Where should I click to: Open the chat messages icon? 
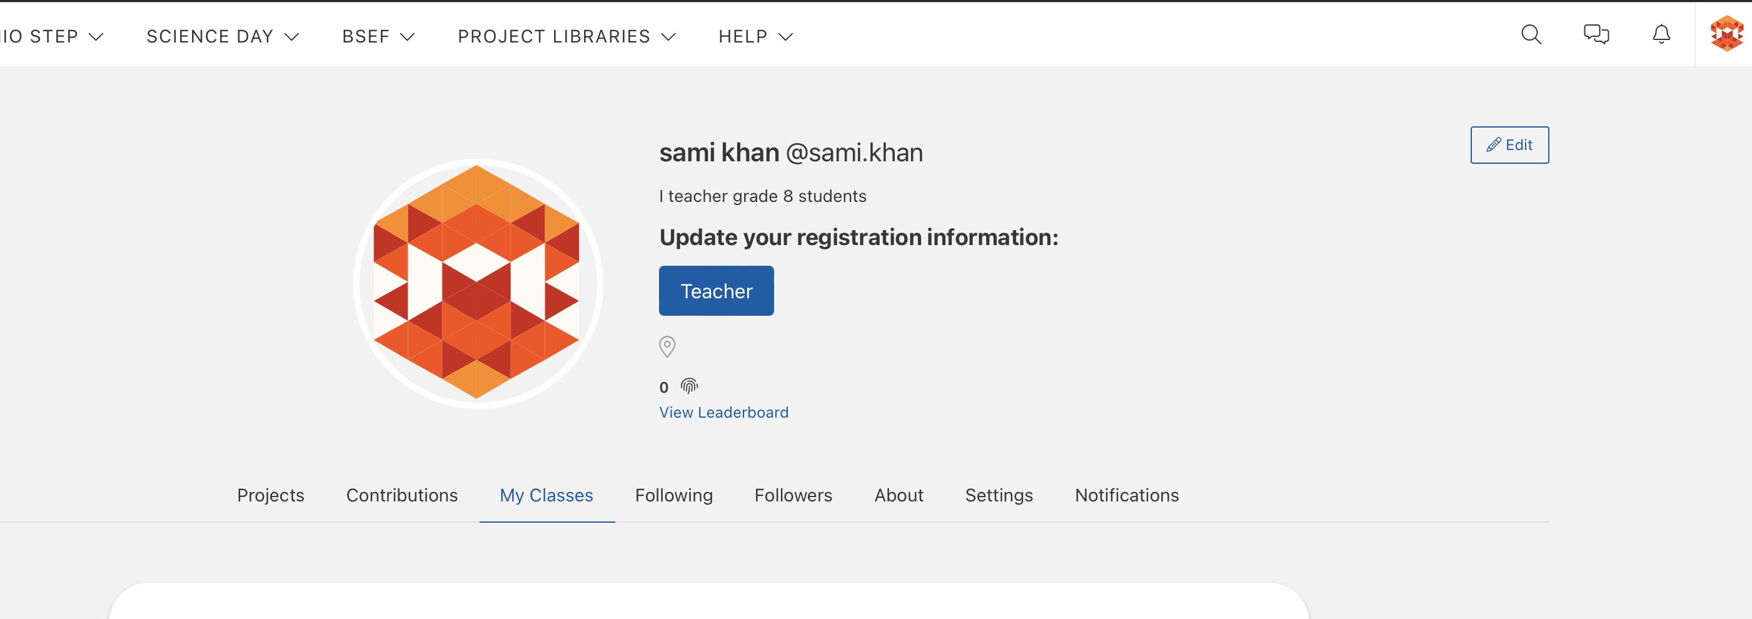pyautogui.click(x=1596, y=34)
